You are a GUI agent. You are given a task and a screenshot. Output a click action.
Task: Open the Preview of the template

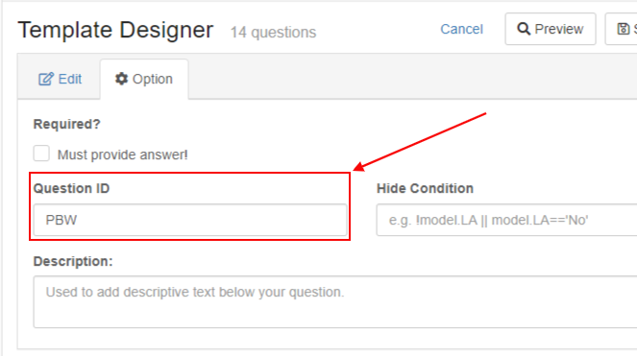[551, 29]
